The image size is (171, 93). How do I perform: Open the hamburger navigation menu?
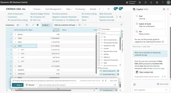tap(108, 9)
